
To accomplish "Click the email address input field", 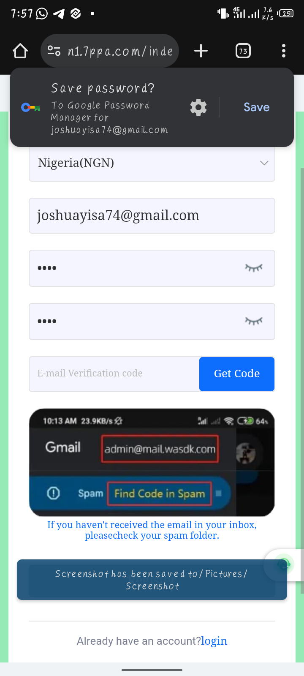I will tap(152, 215).
